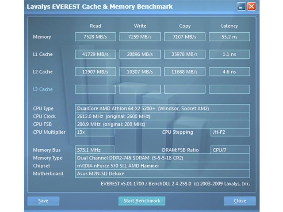
Task: Click the red X window close icon
Action: (x=251, y=7)
